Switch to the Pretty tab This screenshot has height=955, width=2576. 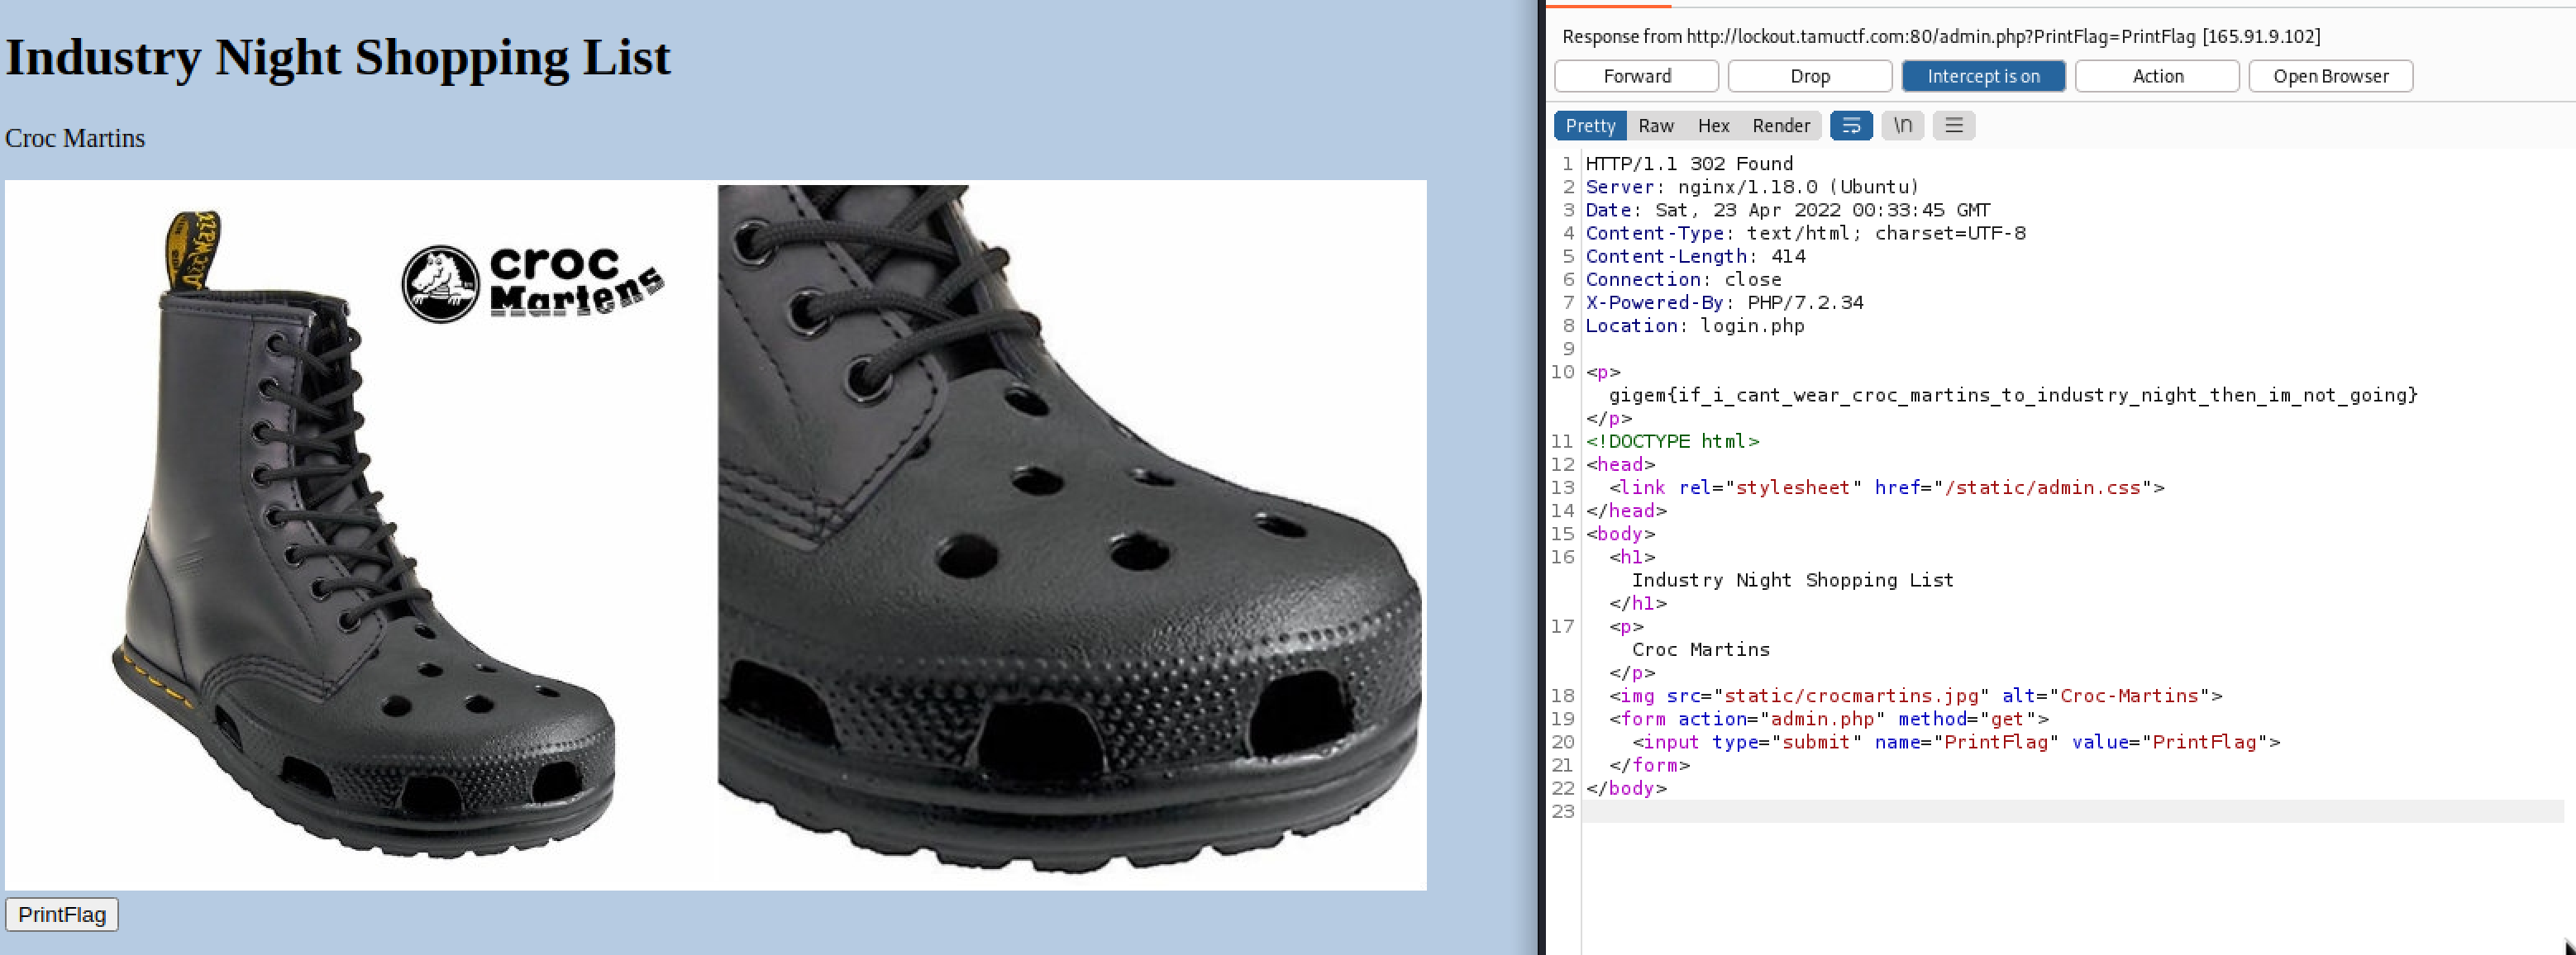click(1590, 126)
